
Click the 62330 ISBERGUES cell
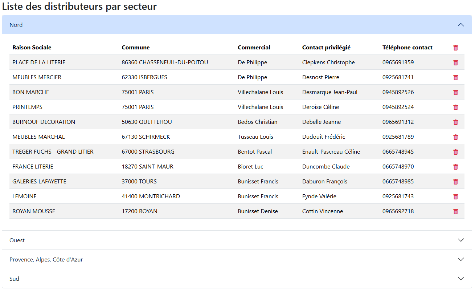point(144,77)
